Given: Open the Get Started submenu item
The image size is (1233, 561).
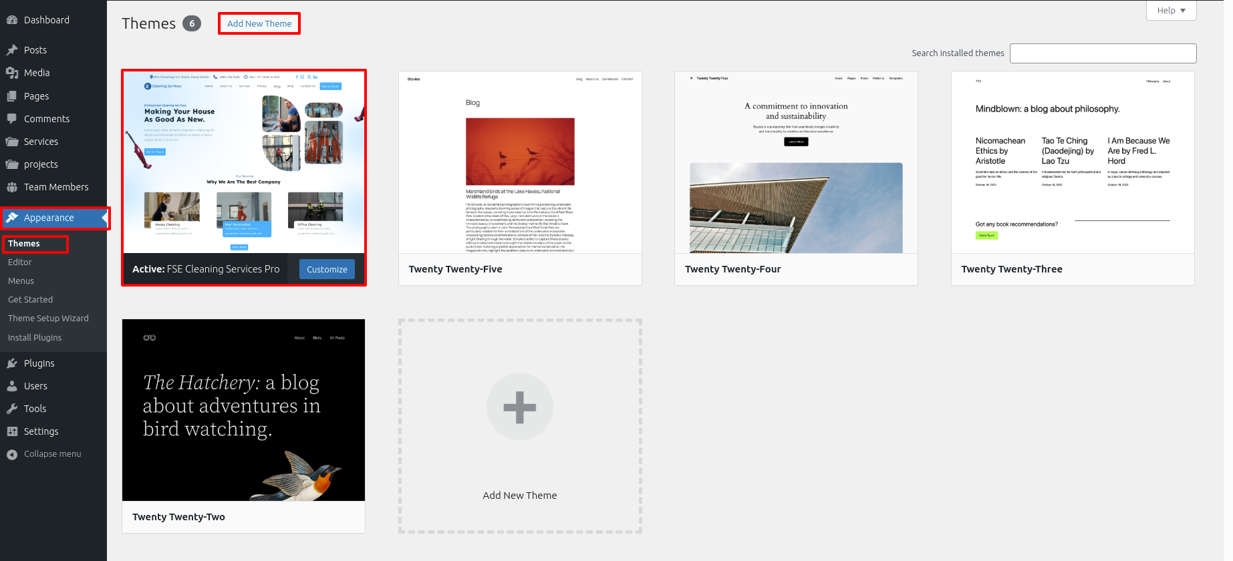Looking at the screenshot, I should [x=30, y=300].
